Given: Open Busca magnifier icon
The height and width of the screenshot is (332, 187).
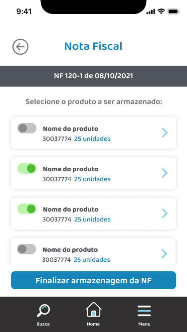Looking at the screenshot, I should pos(43,311).
